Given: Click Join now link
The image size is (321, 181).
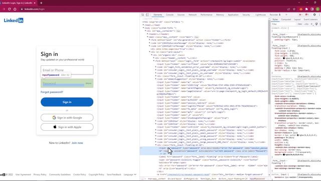Looking at the screenshot, I should tap(77, 143).
